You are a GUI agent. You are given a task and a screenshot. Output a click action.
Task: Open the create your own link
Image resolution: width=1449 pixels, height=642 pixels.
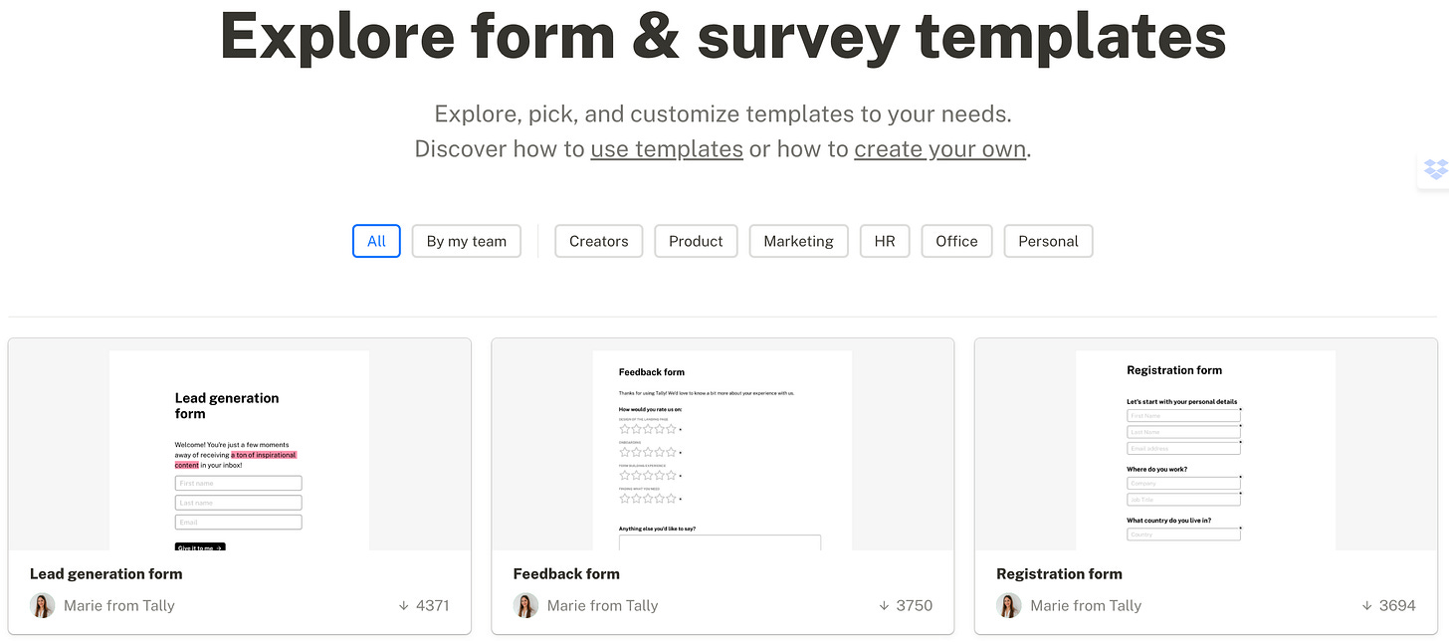click(x=939, y=148)
